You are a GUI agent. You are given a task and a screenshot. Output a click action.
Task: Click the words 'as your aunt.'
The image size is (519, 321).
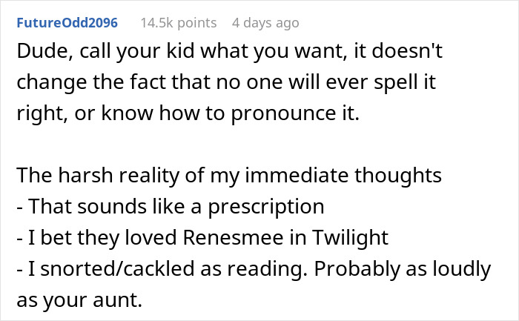(x=79, y=300)
